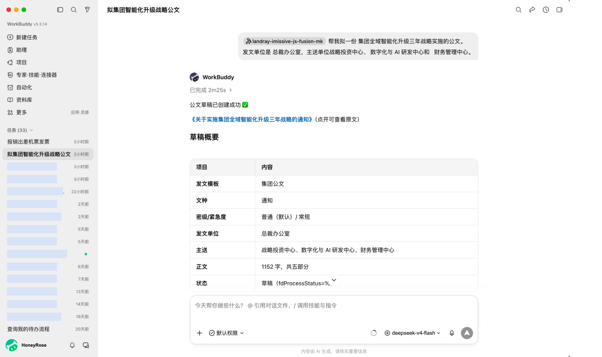The height and width of the screenshot is (357, 602).
Task: Collapse the 任务 (33) task list
Action: coord(20,130)
